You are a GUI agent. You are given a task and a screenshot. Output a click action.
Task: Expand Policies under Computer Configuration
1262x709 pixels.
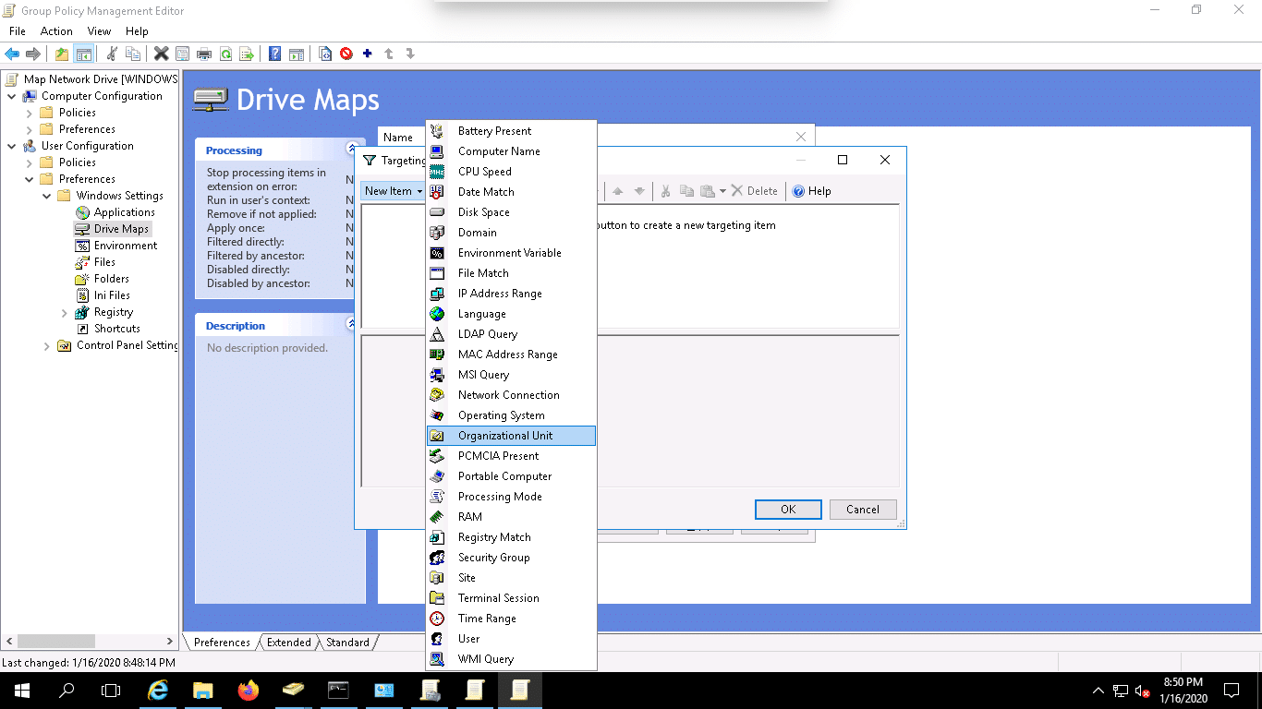click(29, 113)
